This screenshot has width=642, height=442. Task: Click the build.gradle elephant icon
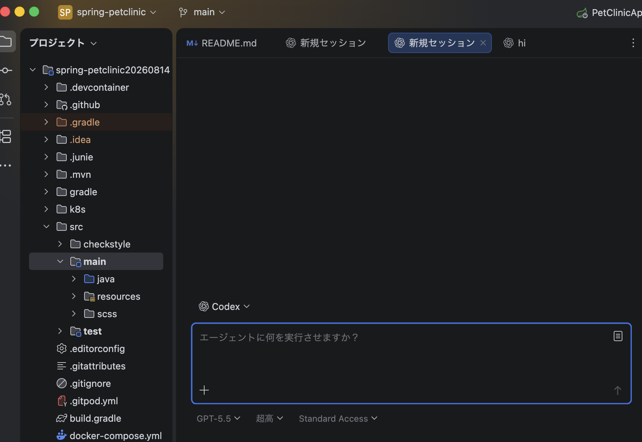[62, 418]
